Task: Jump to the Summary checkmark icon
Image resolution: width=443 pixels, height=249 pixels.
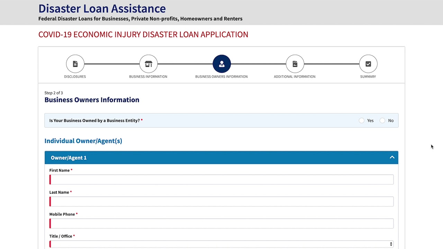Action: tap(368, 64)
